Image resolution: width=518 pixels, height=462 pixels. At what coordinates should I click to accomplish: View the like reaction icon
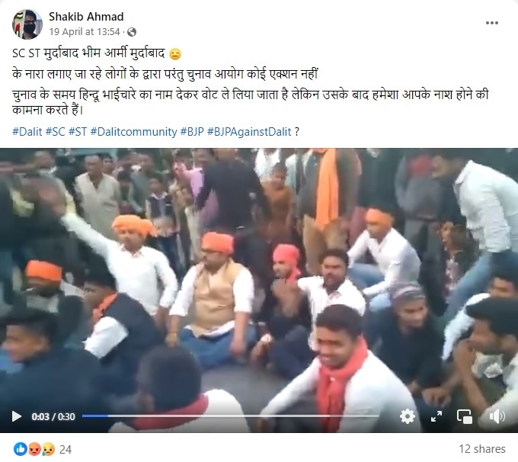point(20,449)
